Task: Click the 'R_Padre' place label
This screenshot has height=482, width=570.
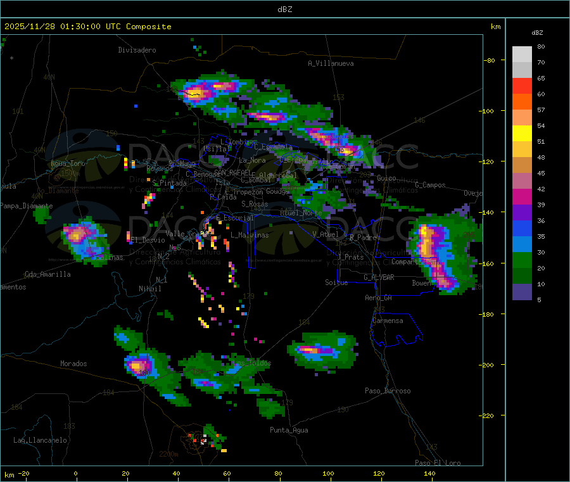Action: pos(363,238)
